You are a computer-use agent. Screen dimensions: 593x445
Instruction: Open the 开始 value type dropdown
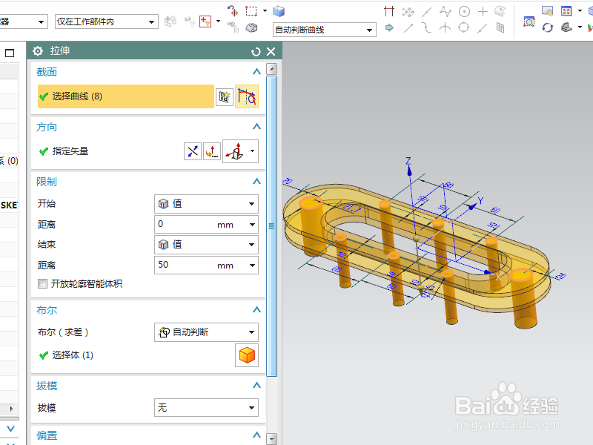[207, 204]
